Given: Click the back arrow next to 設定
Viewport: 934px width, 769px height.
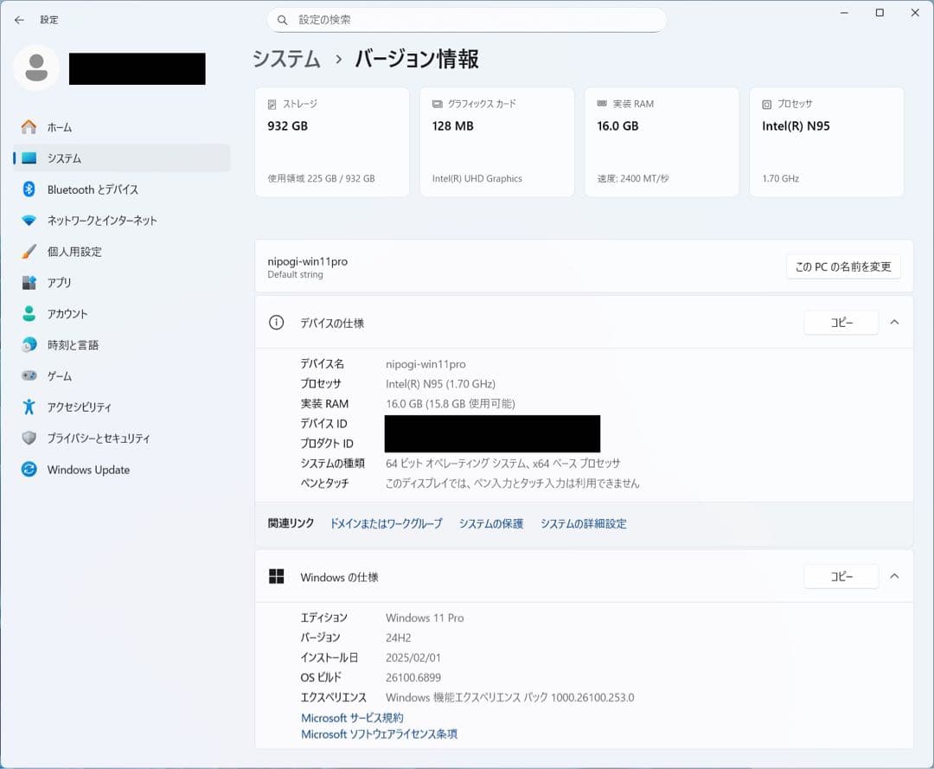Looking at the screenshot, I should pos(19,20).
